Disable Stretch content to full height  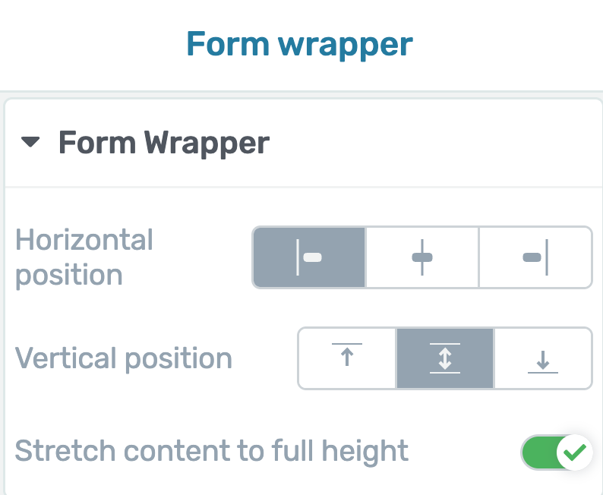[x=556, y=452]
